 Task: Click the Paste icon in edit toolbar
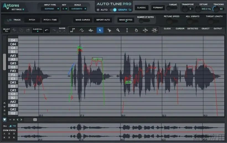tap(28, 30)
